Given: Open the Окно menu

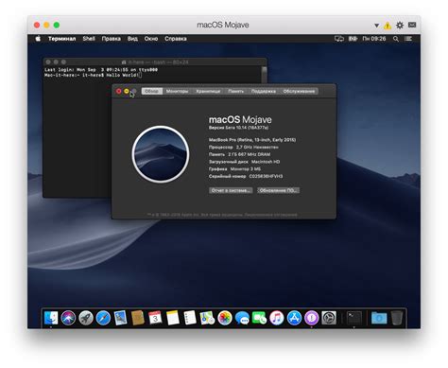Looking at the screenshot, I should coord(151,39).
